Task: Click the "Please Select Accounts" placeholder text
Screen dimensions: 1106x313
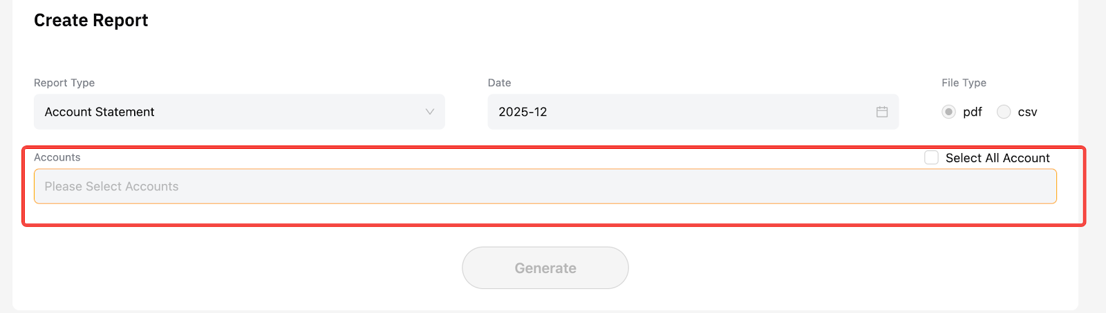Action: pos(112,186)
